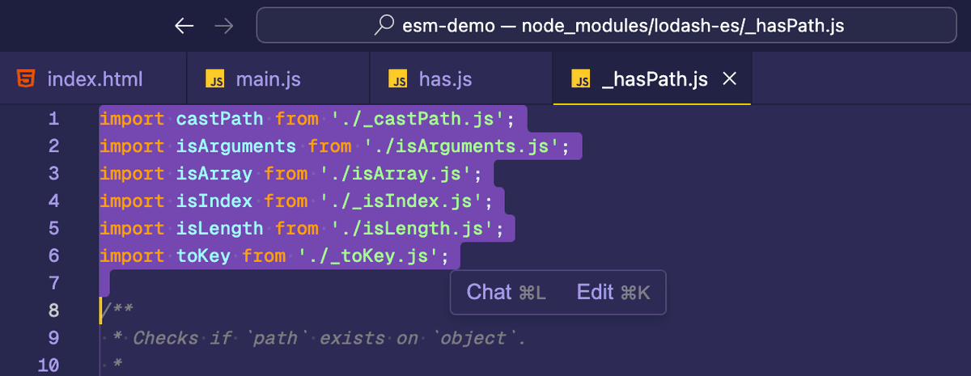The width and height of the screenshot is (971, 376).
Task: Click the search magnifier icon
Action: [384, 26]
